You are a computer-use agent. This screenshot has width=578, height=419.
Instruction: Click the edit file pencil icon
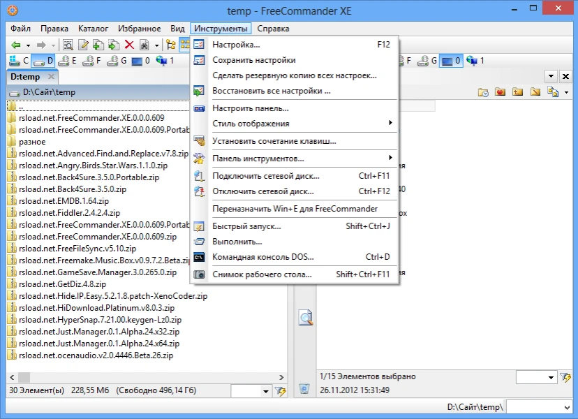[x=83, y=45]
